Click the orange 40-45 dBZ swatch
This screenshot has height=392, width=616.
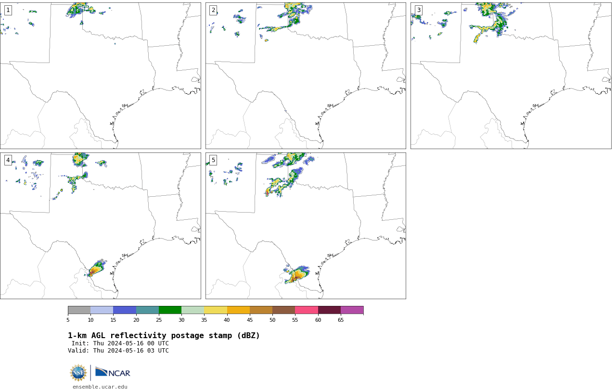238,310
